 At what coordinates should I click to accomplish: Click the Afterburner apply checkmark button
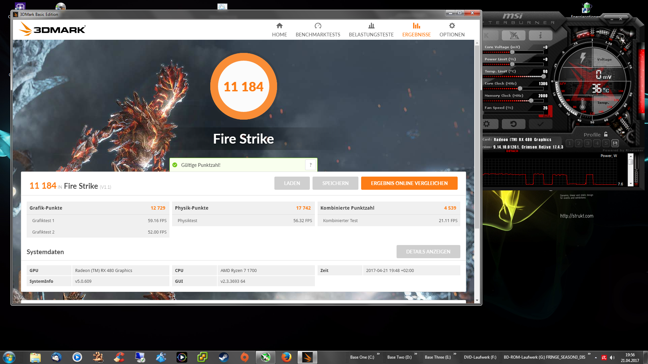pos(540,124)
